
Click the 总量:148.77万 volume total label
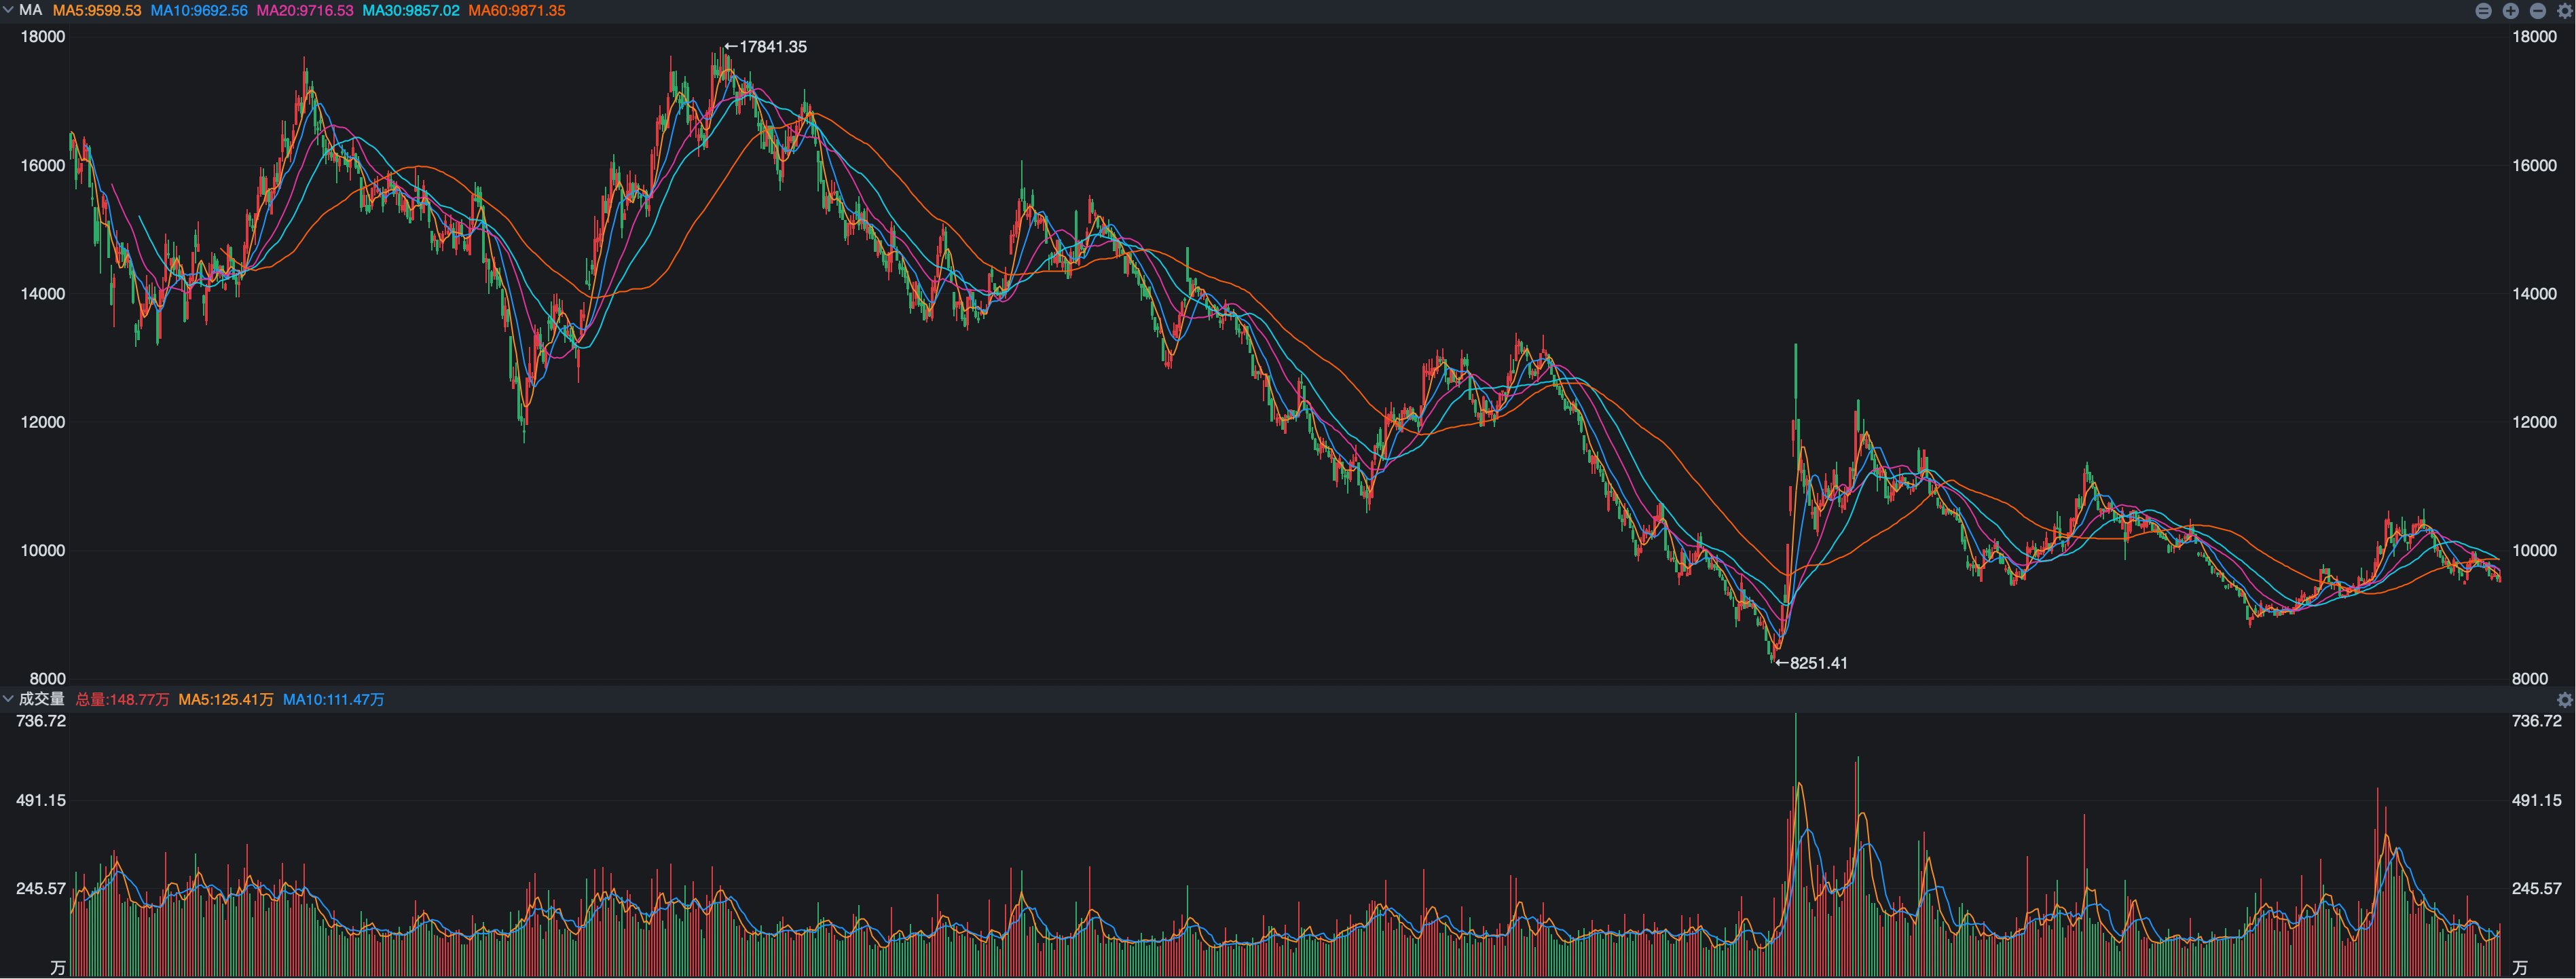(122, 700)
